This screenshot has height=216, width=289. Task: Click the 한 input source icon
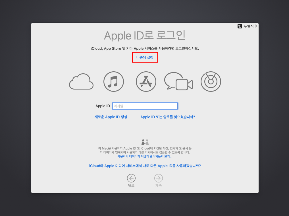(x=240, y=26)
